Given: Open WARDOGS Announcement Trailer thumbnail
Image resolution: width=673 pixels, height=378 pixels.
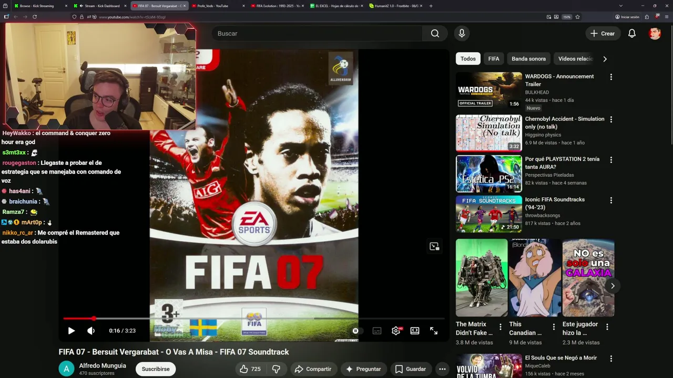Looking at the screenshot, I should 489,91.
